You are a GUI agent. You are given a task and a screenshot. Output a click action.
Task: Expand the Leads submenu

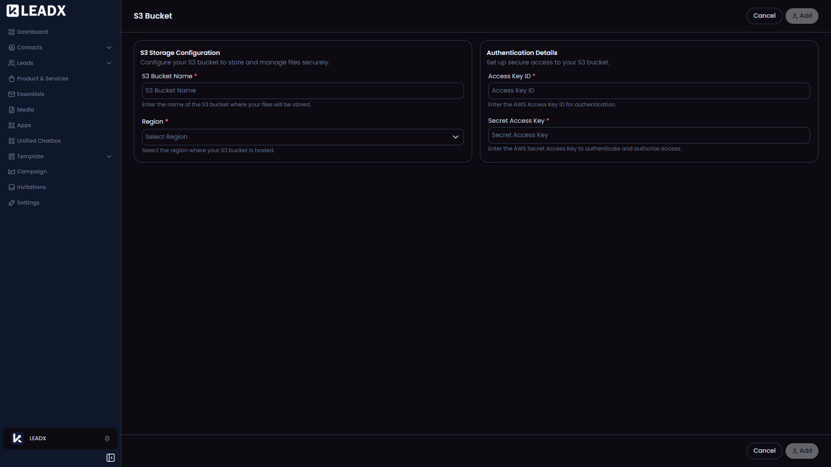click(x=109, y=63)
